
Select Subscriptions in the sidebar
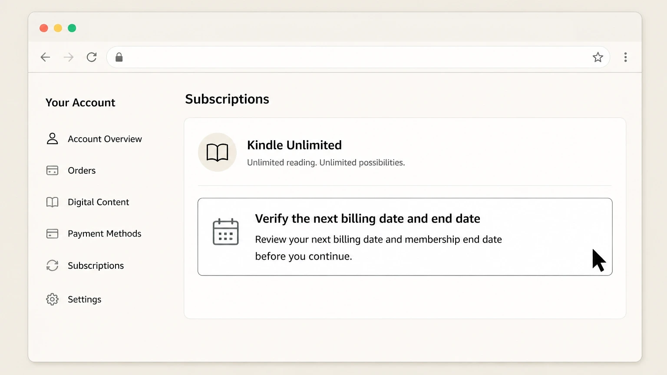(96, 266)
